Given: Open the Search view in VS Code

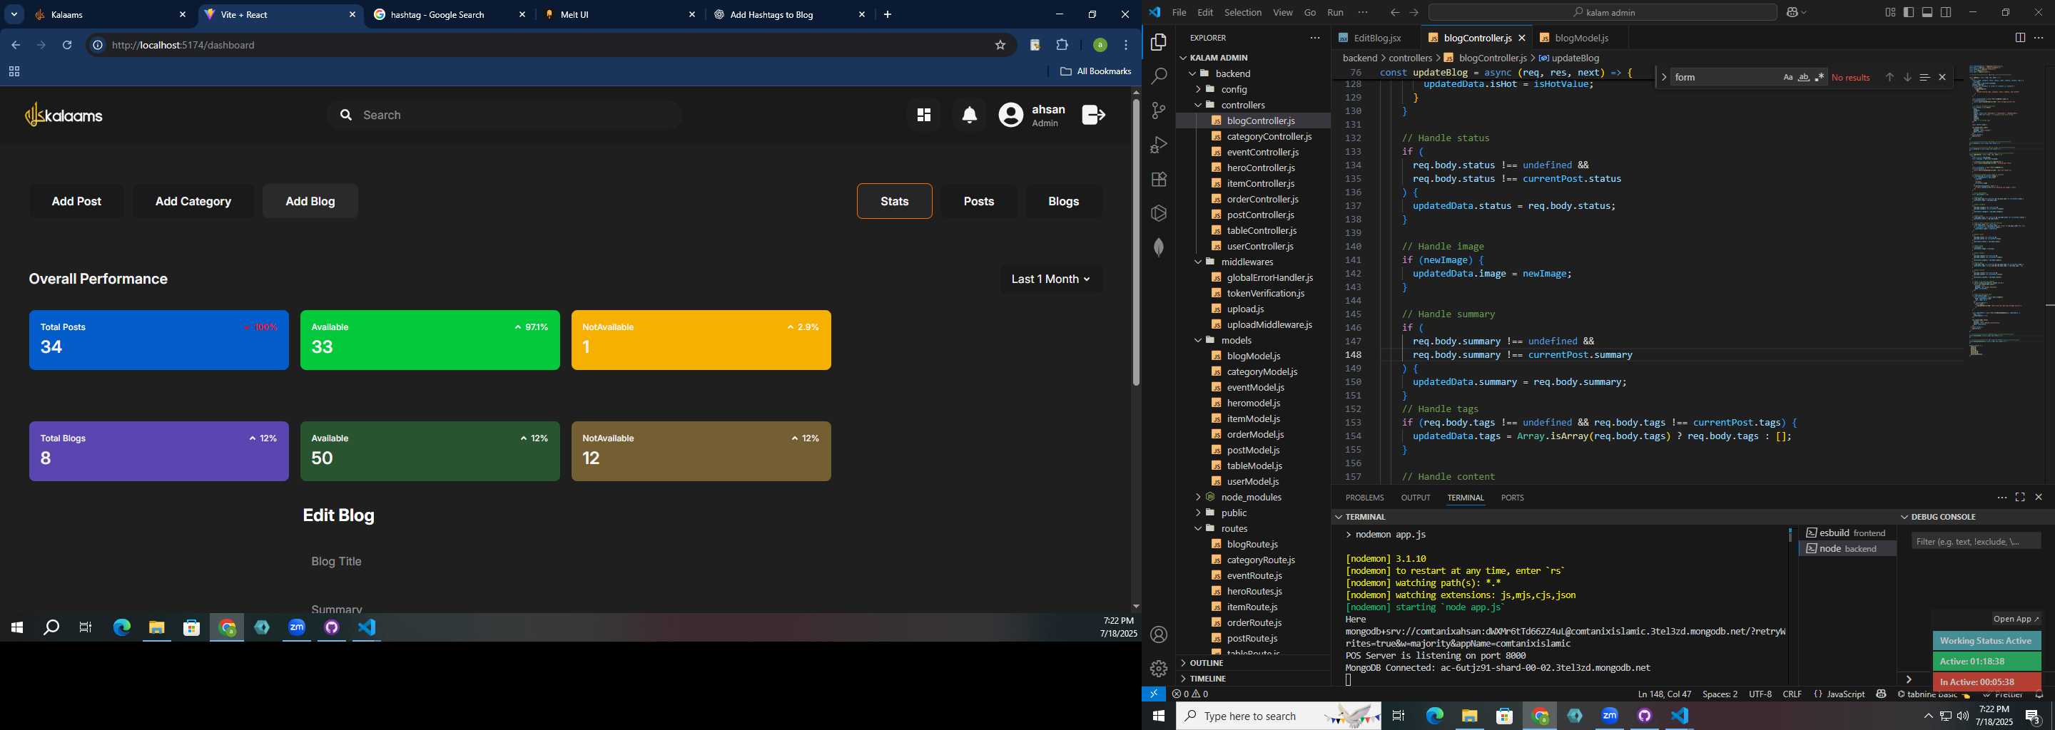Looking at the screenshot, I should (x=1158, y=76).
